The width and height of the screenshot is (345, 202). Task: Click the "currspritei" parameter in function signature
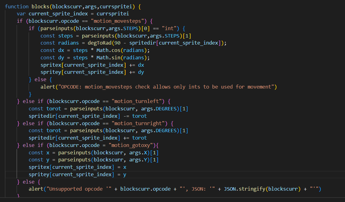116,7
